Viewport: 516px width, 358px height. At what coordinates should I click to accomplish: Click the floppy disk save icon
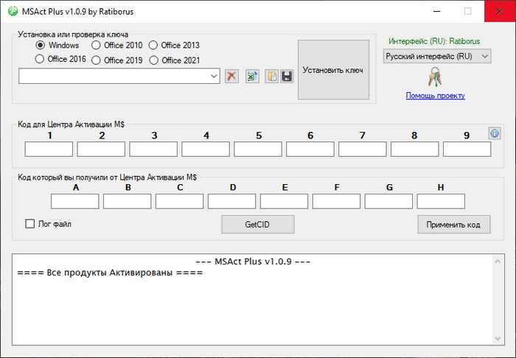click(x=287, y=77)
